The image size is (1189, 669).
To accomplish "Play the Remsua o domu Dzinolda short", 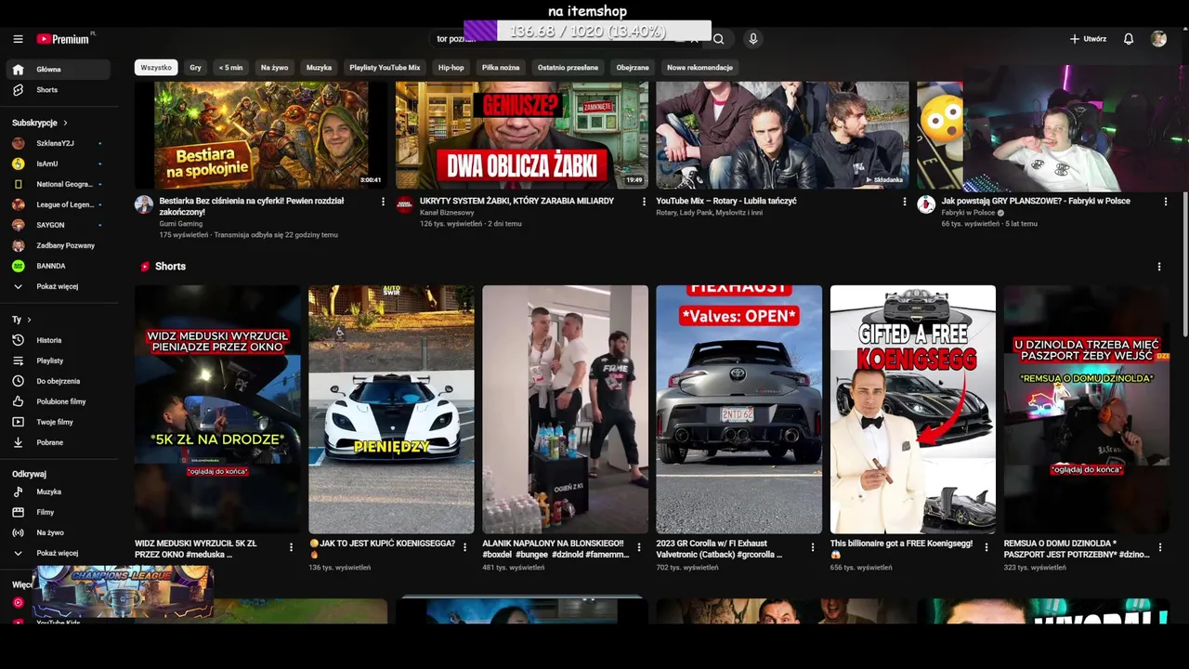I will point(1086,409).
